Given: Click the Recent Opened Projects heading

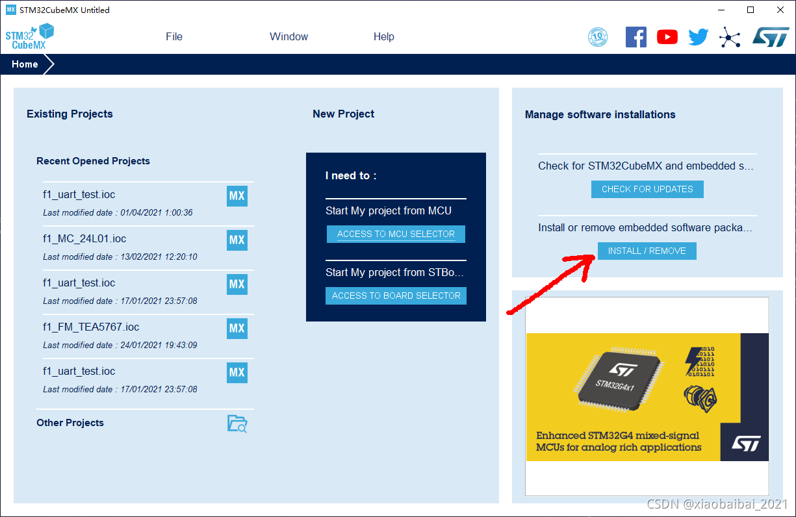Looking at the screenshot, I should coord(93,161).
